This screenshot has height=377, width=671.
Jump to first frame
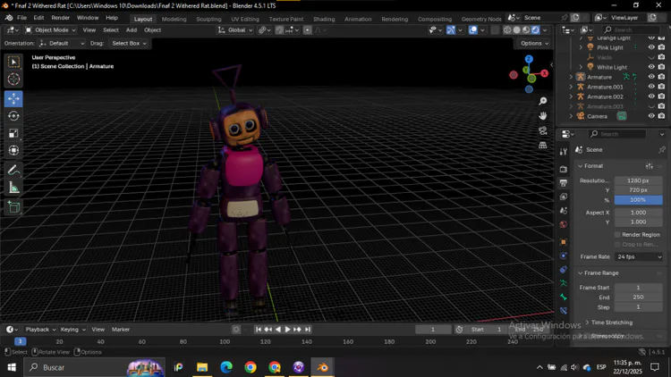tap(259, 330)
